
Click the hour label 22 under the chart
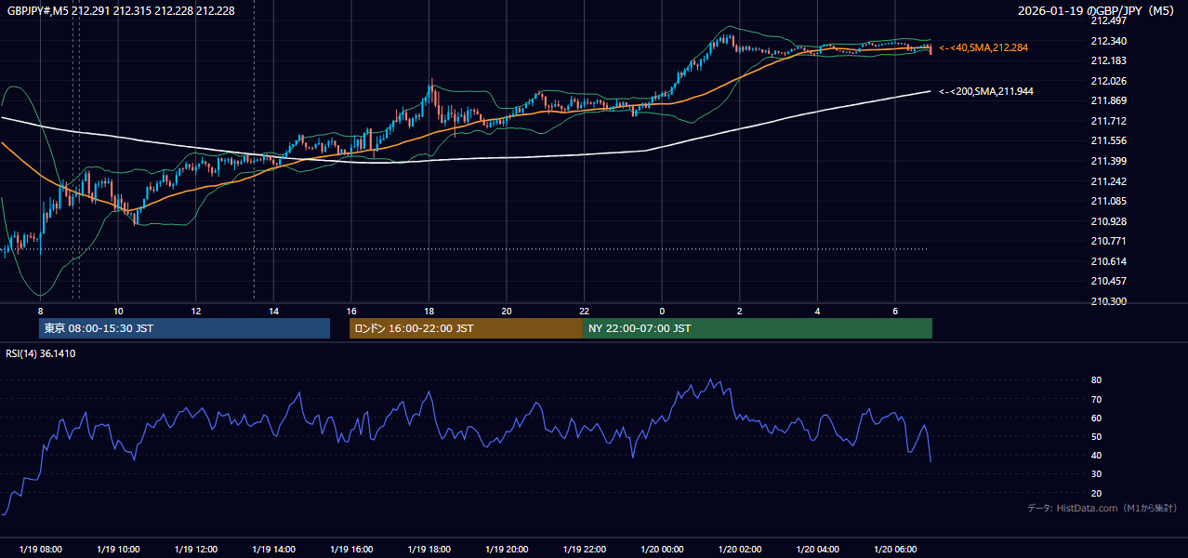[x=584, y=311]
